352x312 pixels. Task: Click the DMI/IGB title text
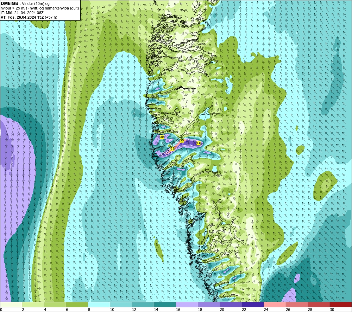(10, 4)
